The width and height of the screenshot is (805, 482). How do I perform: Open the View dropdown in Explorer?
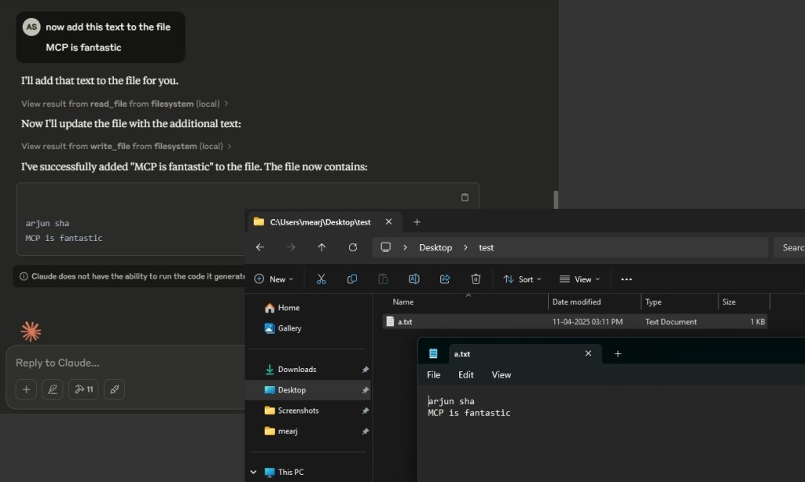pos(579,279)
